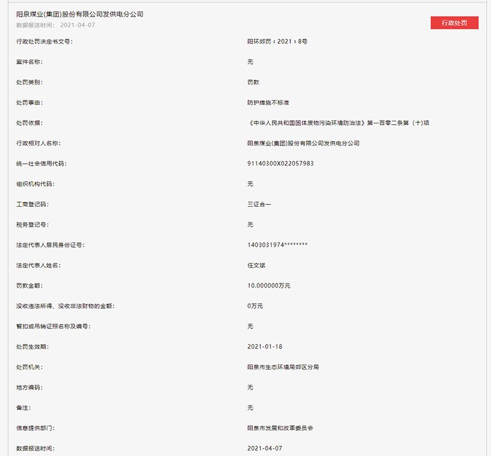Select the provider 阳泉市发展和改革委员会
491x456 pixels.
[x=280, y=428]
